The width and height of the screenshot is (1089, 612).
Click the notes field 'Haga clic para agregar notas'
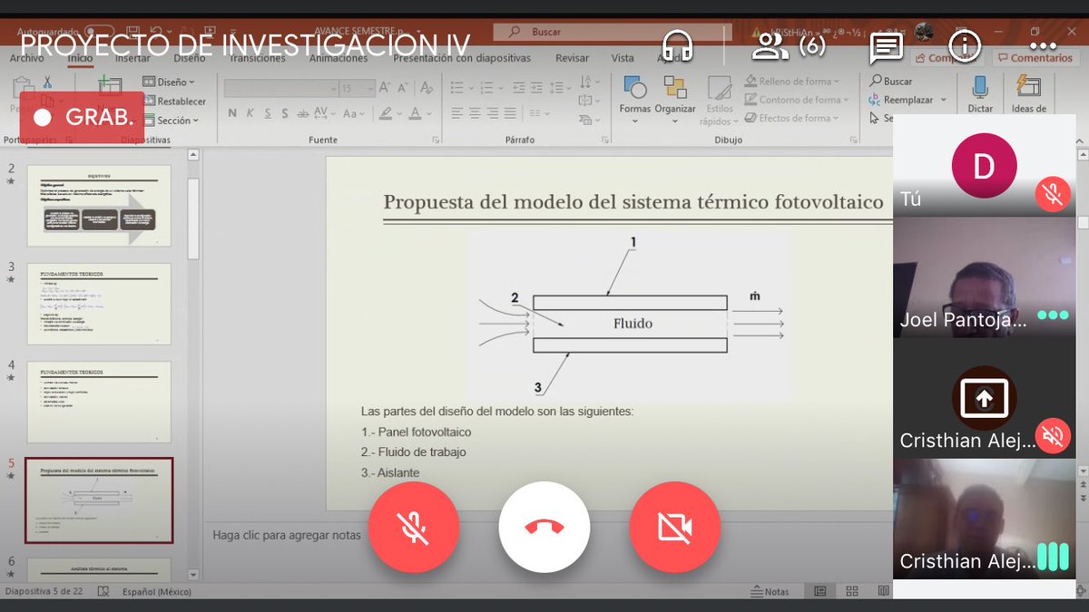click(287, 535)
